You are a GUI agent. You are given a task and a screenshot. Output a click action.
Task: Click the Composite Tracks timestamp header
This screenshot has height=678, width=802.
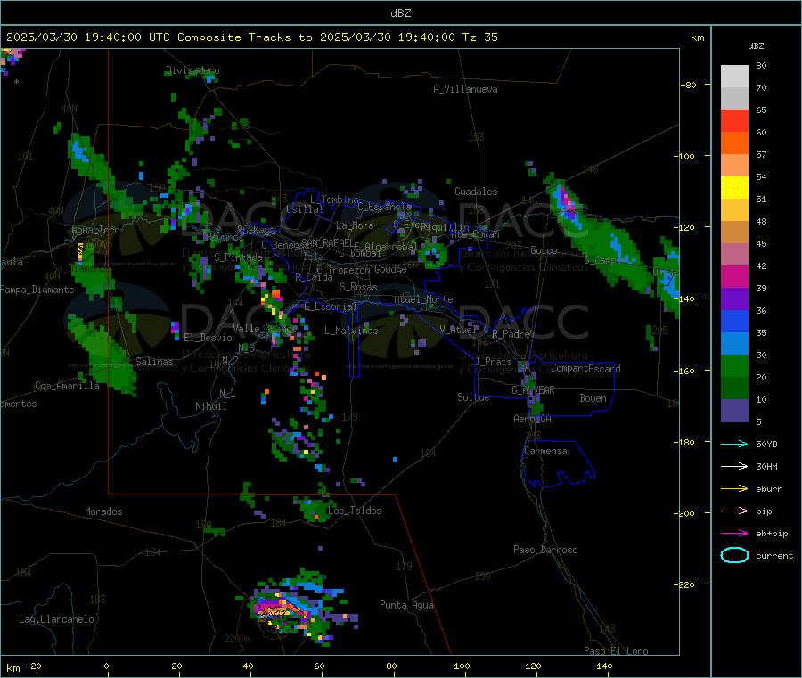tap(251, 37)
